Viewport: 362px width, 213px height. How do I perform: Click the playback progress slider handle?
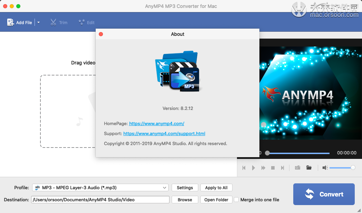click(x=267, y=153)
